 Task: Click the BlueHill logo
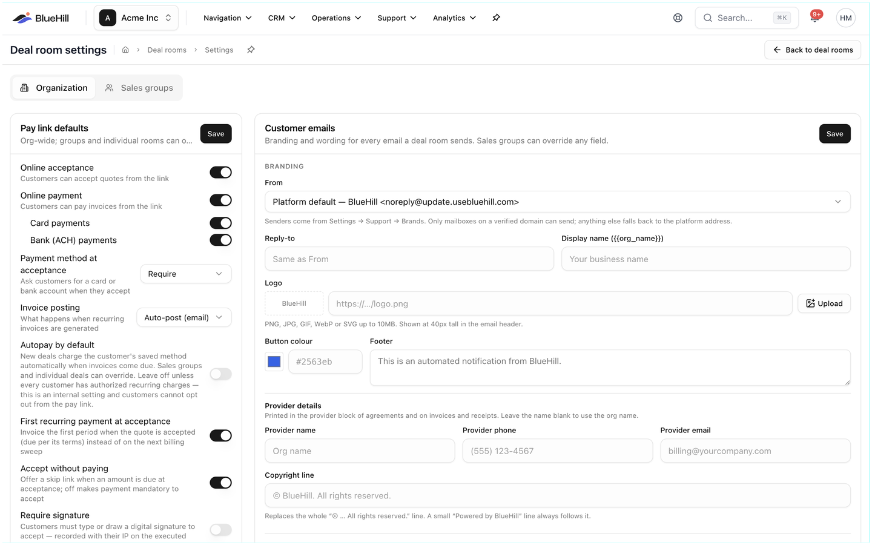pyautogui.click(x=41, y=18)
